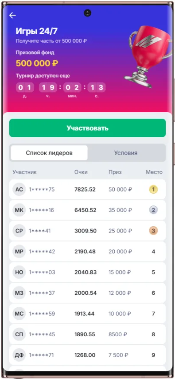This screenshot has width=175, height=379.
Task: Tap the AC participant avatar
Action: pyautogui.click(x=19, y=190)
